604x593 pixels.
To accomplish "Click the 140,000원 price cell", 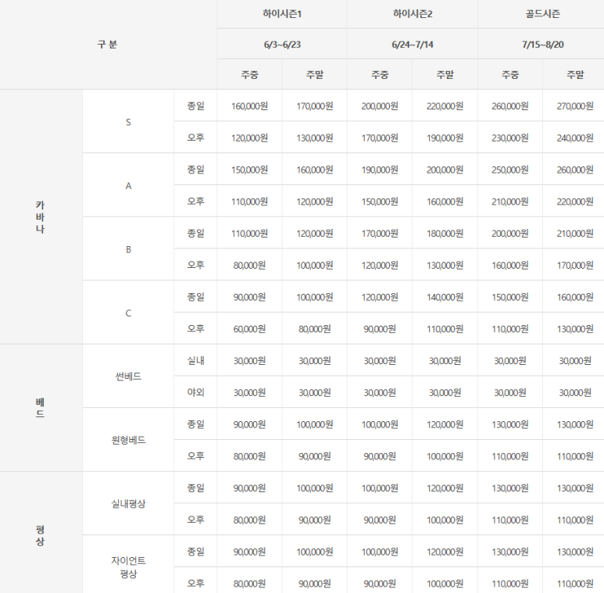I will [x=445, y=297].
